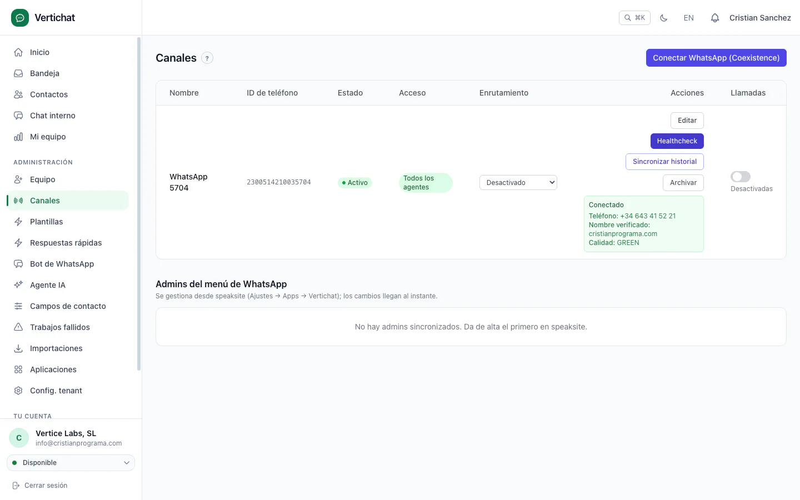Screen dimensions: 800x500
Task: Click the No hay admins sincronizados message
Action: click(471, 327)
